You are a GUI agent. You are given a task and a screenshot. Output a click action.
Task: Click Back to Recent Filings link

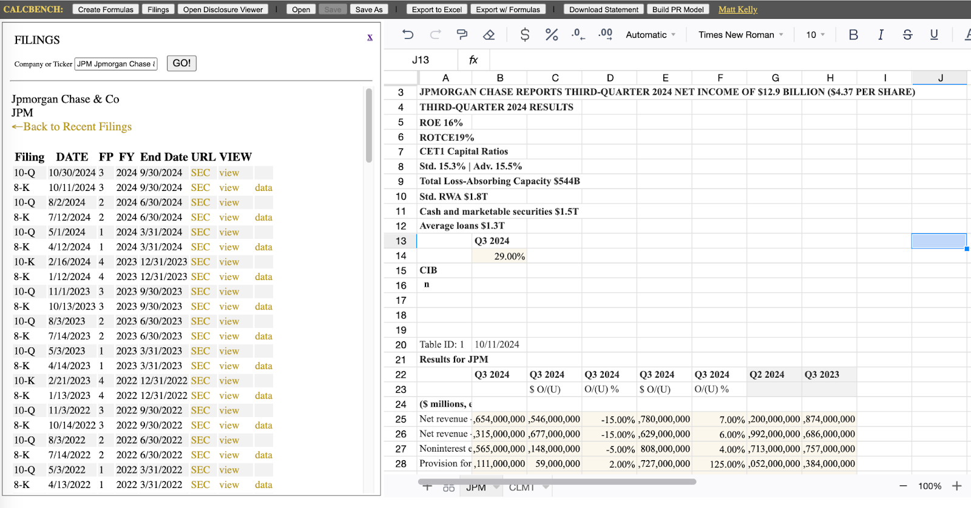(x=72, y=127)
